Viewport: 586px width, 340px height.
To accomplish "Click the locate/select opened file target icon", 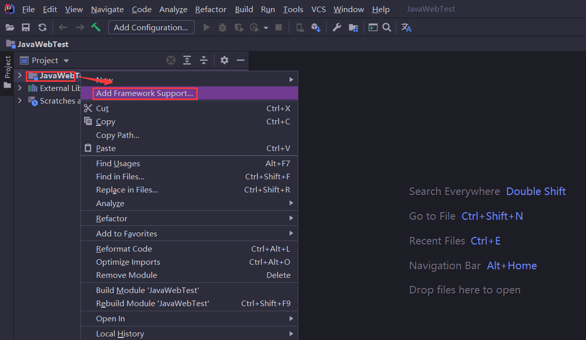I will coord(171,61).
